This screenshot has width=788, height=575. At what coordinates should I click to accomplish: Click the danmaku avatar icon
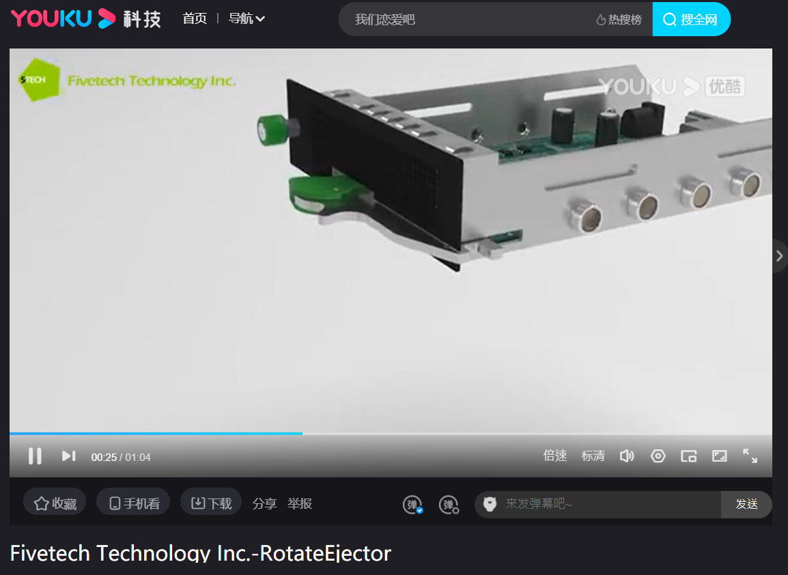click(x=490, y=503)
